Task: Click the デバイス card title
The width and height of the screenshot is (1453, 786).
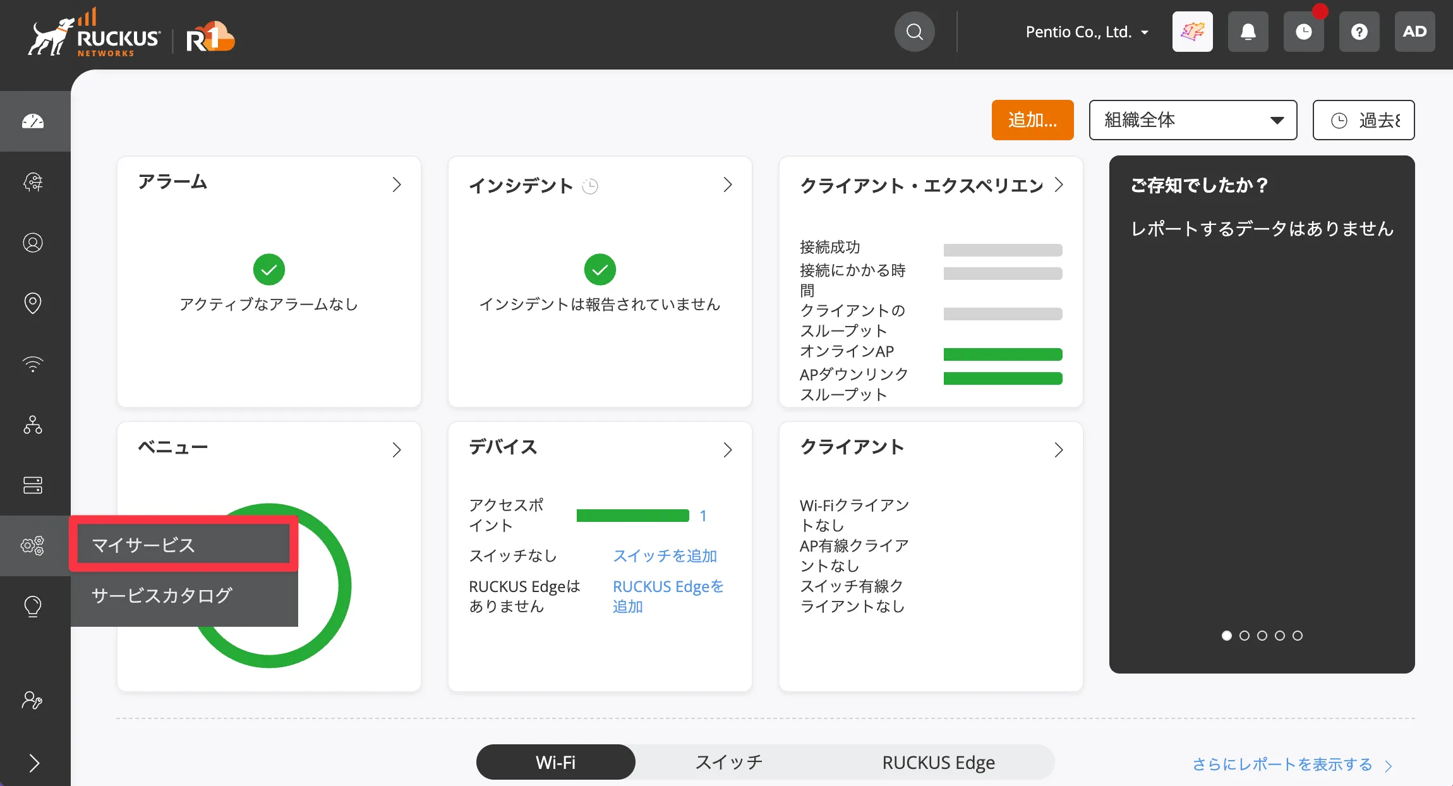Action: (x=503, y=447)
